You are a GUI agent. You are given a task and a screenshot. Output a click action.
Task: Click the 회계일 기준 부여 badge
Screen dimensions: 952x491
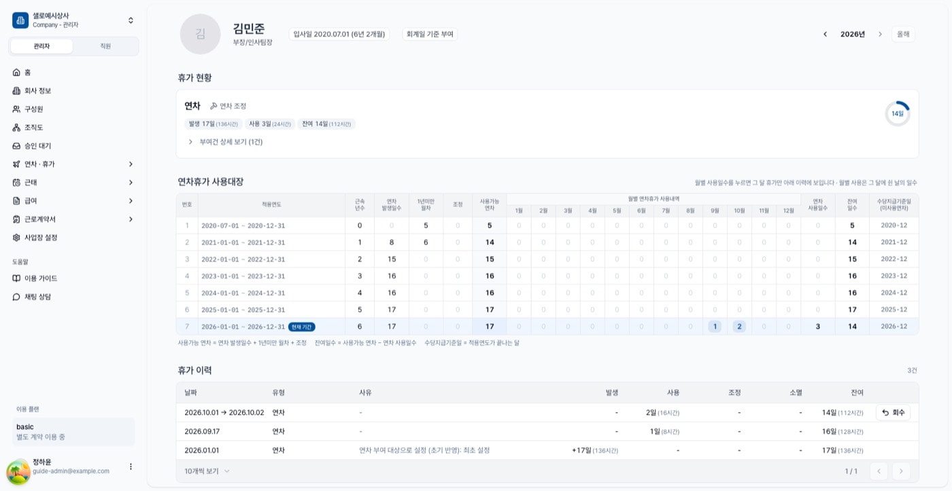click(x=430, y=34)
